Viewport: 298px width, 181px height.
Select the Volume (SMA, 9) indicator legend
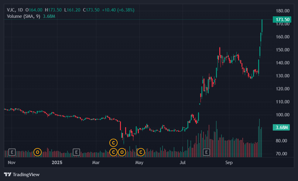(x=24, y=16)
